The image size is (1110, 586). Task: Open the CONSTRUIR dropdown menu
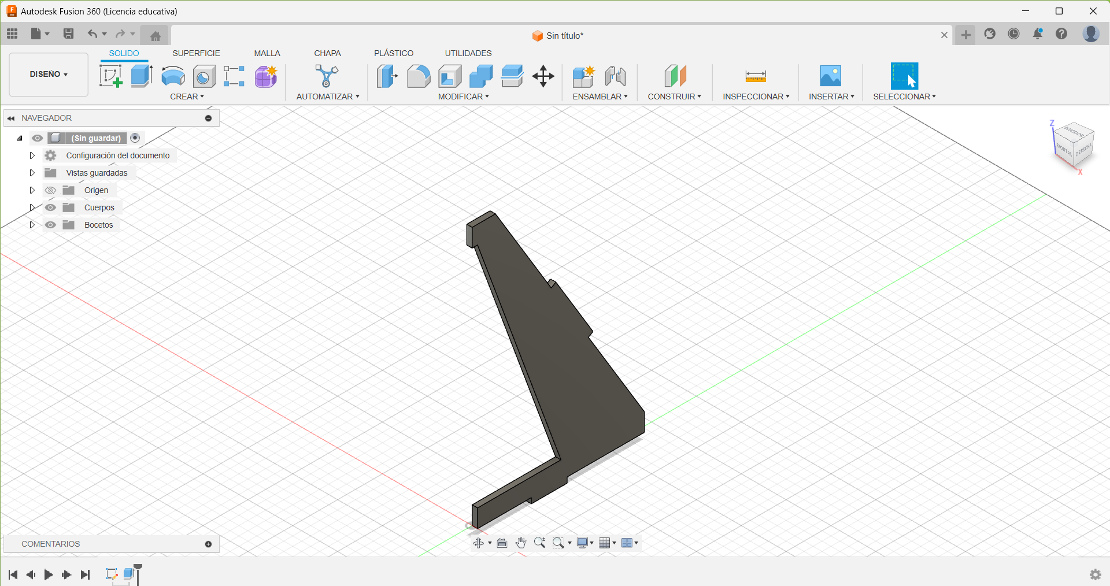[x=674, y=97]
